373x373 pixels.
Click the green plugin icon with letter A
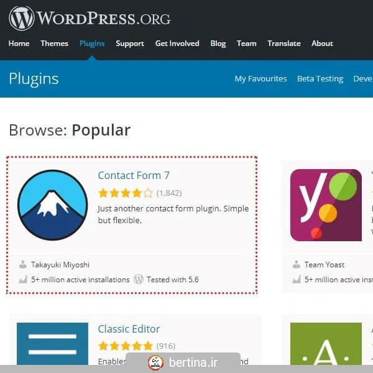(326, 344)
